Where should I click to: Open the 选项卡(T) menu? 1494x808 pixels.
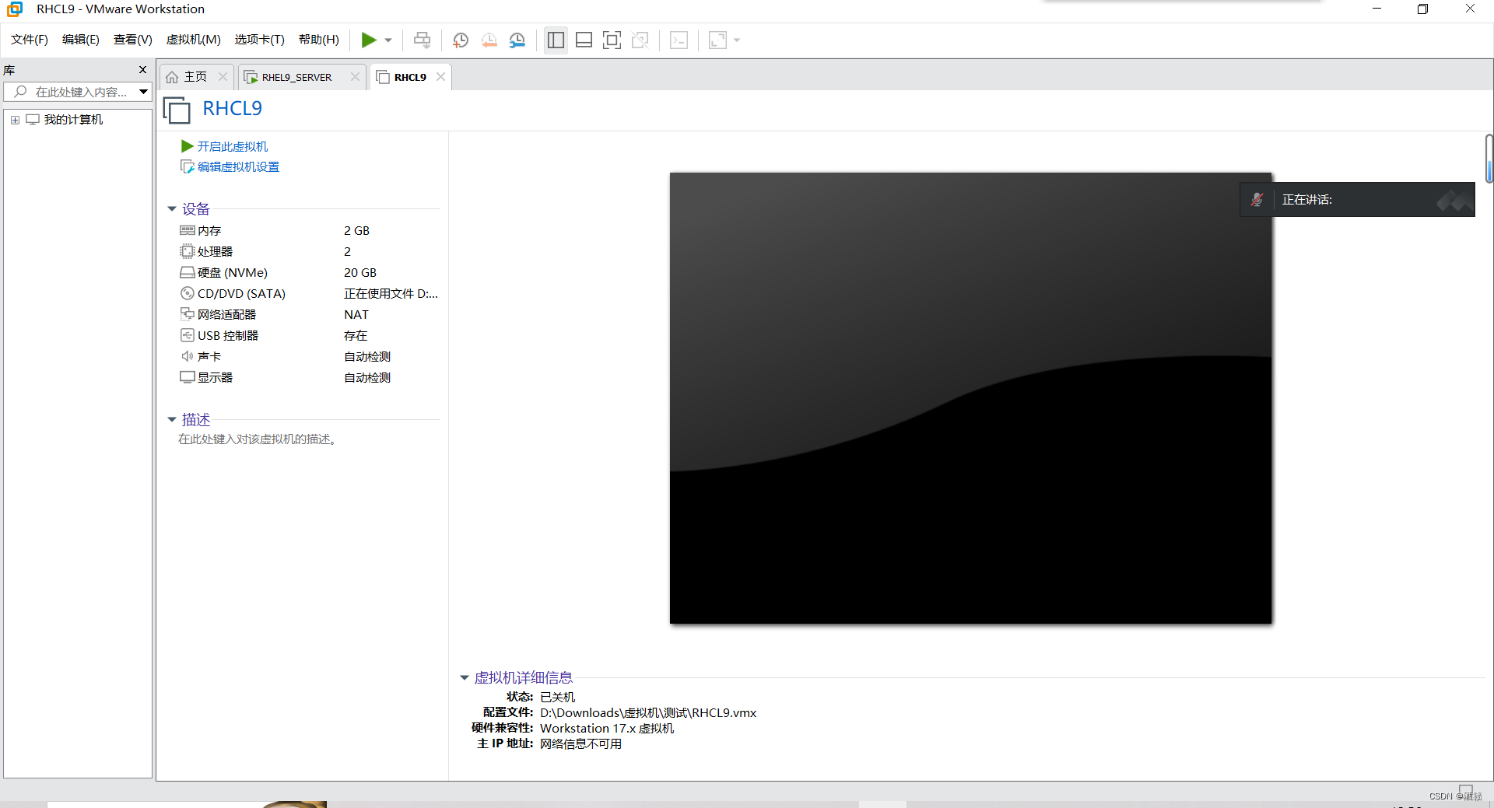coord(260,40)
